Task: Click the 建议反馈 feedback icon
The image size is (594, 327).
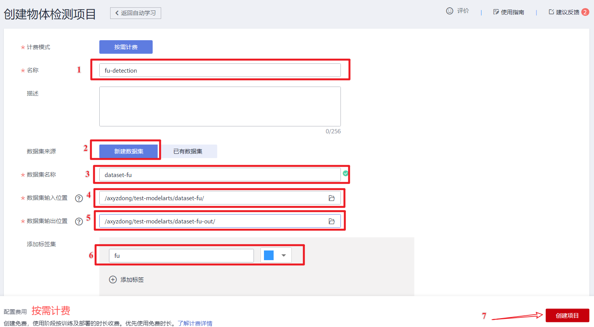Action: (551, 12)
